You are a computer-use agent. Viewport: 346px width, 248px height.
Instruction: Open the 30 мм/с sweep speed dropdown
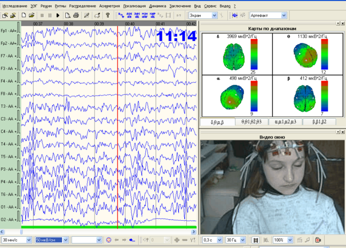click(x=30, y=241)
